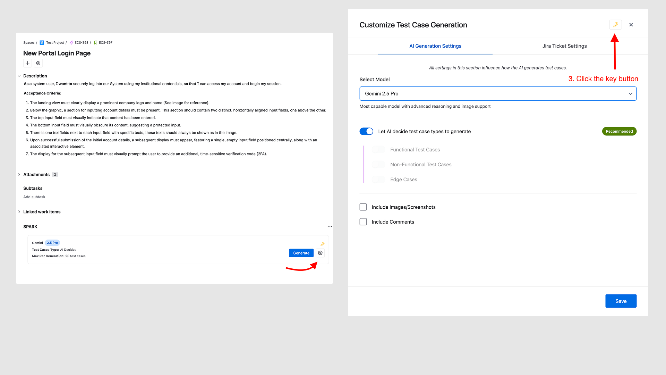Disable Let AI decide test case types
Image resolution: width=666 pixels, height=375 pixels.
pyautogui.click(x=366, y=131)
